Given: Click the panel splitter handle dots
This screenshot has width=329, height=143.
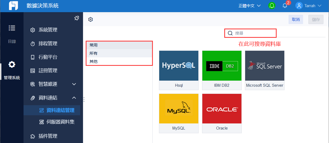Looking at the screenshot, I should (84, 99).
